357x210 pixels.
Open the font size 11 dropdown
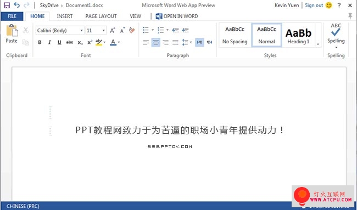click(x=96, y=30)
